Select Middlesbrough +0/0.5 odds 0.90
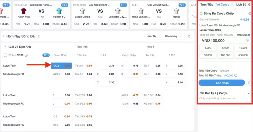This screenshot has height=132, width=253. pyautogui.click(x=61, y=74)
